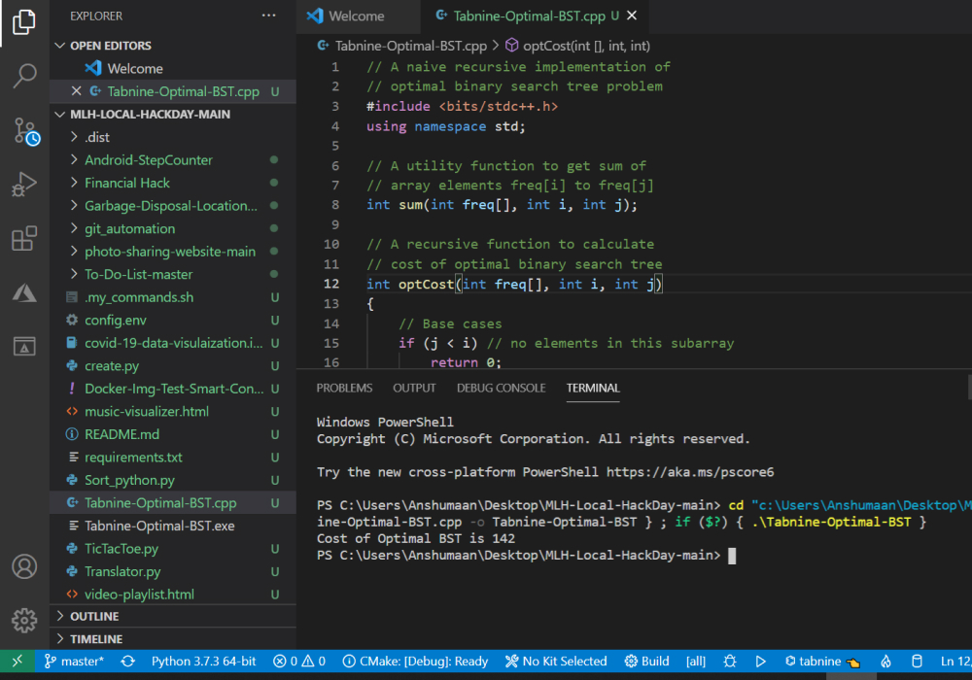Viewport: 972px width, 680px height.
Task: Open the Azure panel icon
Action: pyautogui.click(x=24, y=292)
